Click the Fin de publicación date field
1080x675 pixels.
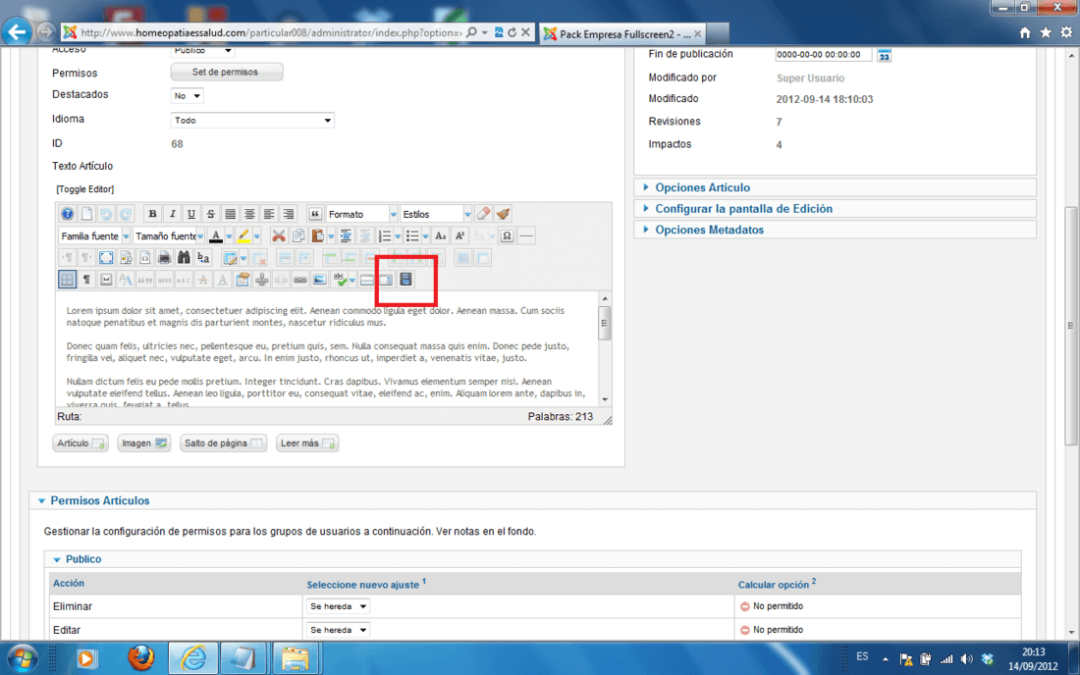point(824,54)
